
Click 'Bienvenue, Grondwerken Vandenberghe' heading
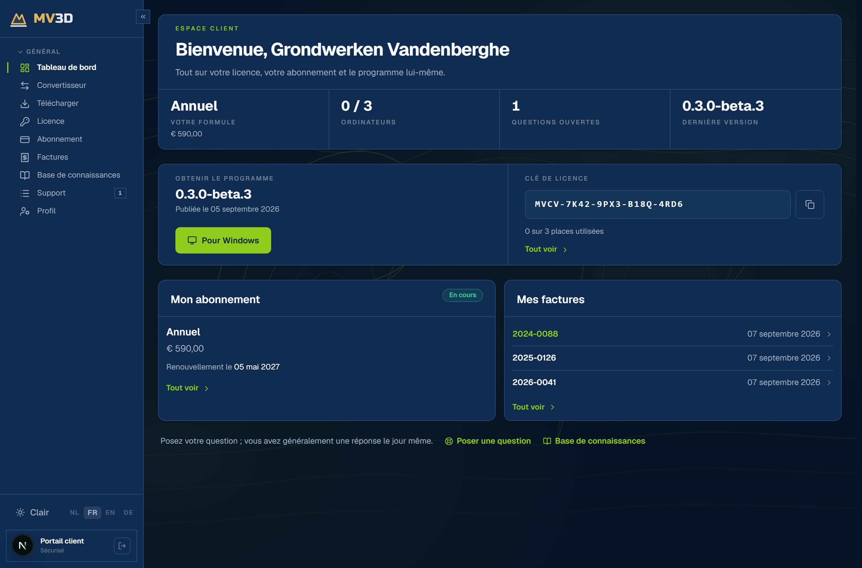(x=342, y=50)
